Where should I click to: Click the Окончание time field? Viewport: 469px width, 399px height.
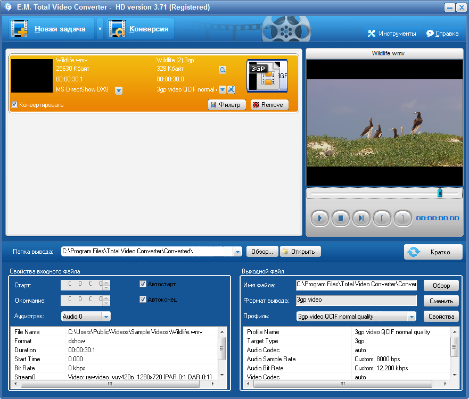82,301
